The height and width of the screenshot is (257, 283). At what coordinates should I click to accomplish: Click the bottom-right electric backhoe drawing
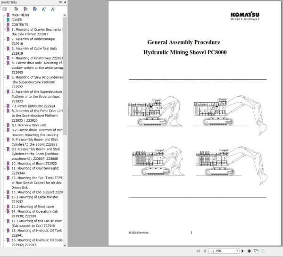tap(232, 166)
